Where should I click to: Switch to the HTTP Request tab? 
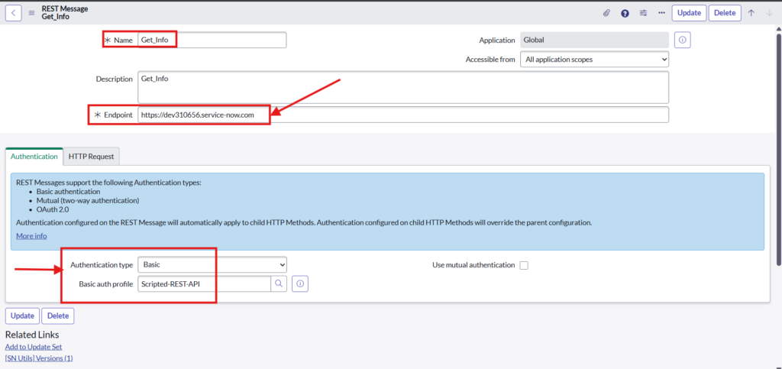pyautogui.click(x=91, y=156)
